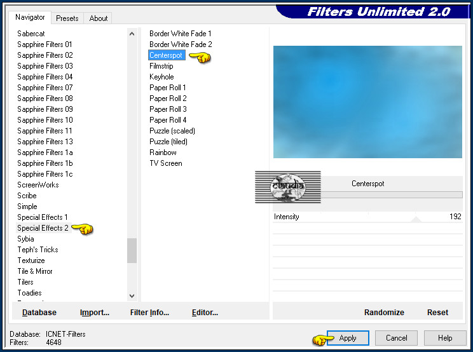Choose the Paper Roll 4 filter
Viewport: 473px width, 352px height.
(168, 120)
